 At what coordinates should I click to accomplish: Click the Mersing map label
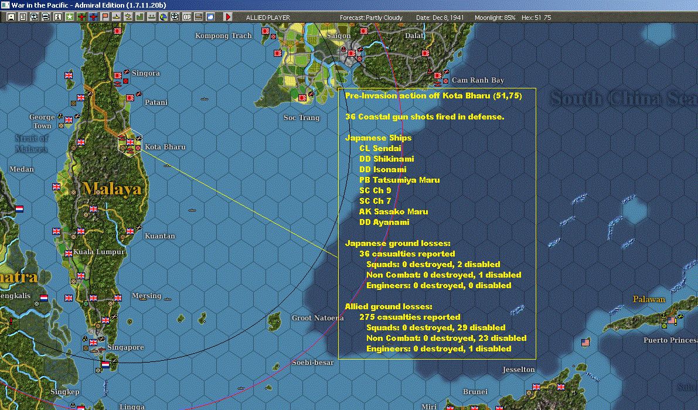[147, 296]
